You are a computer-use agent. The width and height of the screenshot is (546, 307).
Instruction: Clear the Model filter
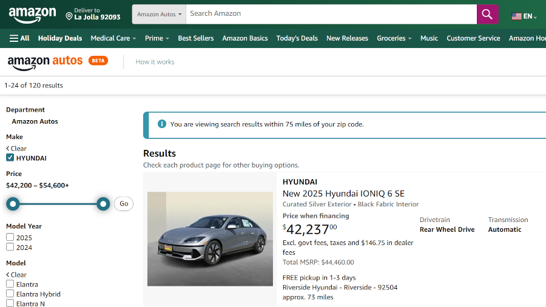[x=16, y=275]
